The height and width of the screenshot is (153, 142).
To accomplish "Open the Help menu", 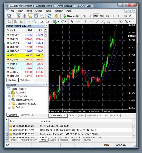I will pyautogui.click(x=69, y=11).
